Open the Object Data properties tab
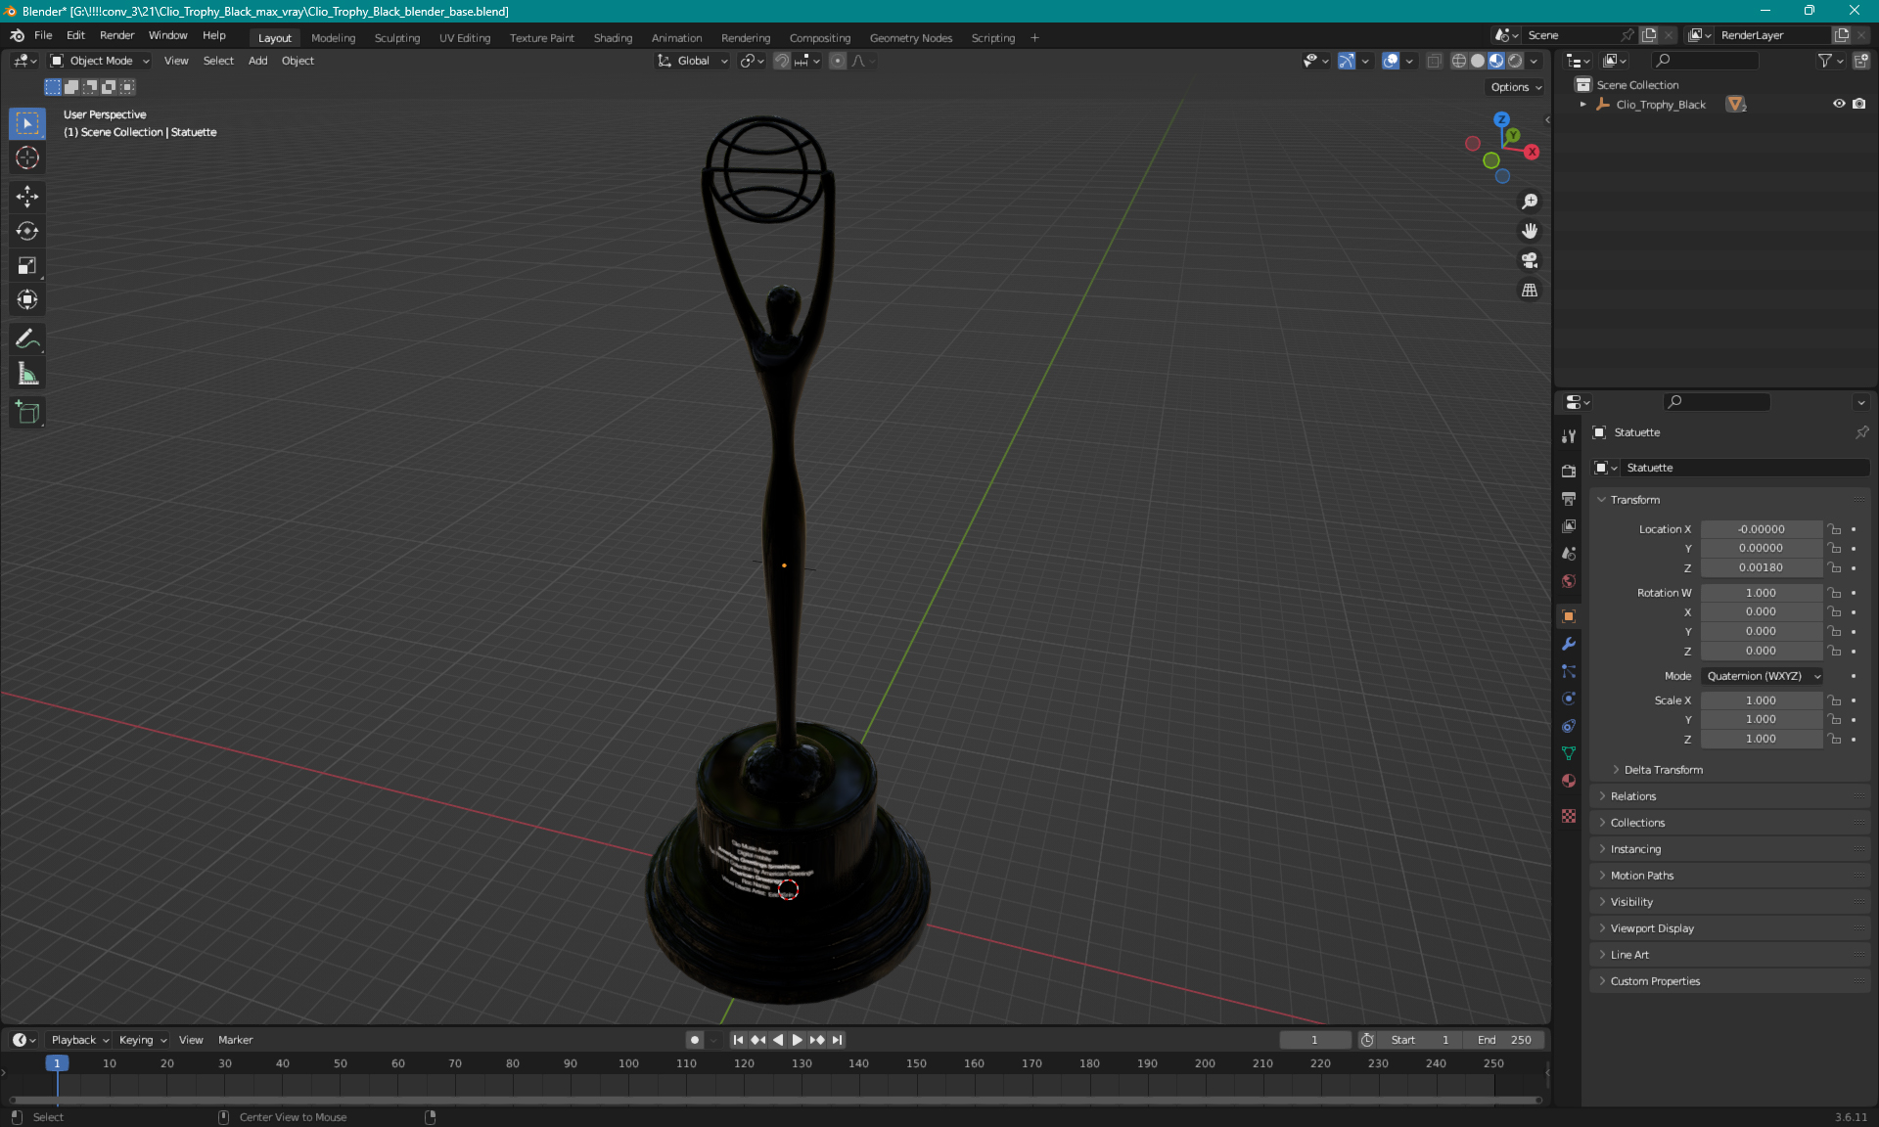 [1569, 753]
